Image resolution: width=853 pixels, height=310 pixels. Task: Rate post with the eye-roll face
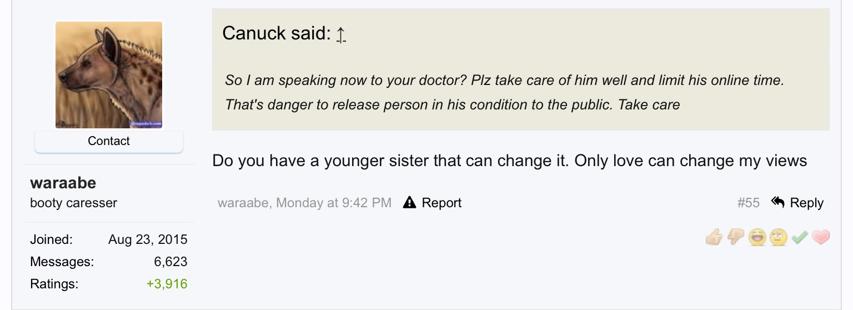coord(778,238)
